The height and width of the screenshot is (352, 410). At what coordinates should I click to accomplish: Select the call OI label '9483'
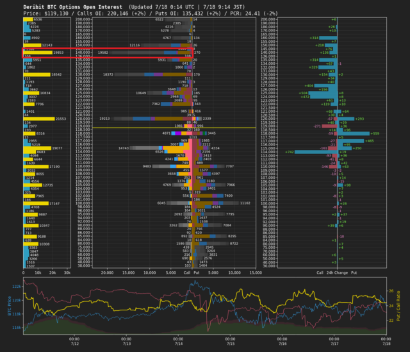[x=147, y=167]
